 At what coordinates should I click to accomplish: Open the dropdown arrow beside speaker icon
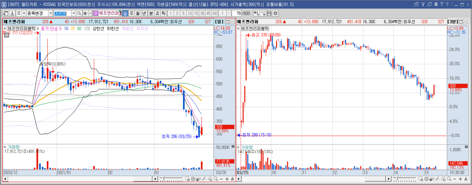pos(90,13)
